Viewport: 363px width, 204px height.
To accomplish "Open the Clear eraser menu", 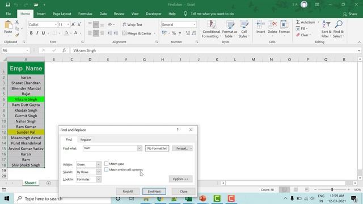I will coord(303,35).
